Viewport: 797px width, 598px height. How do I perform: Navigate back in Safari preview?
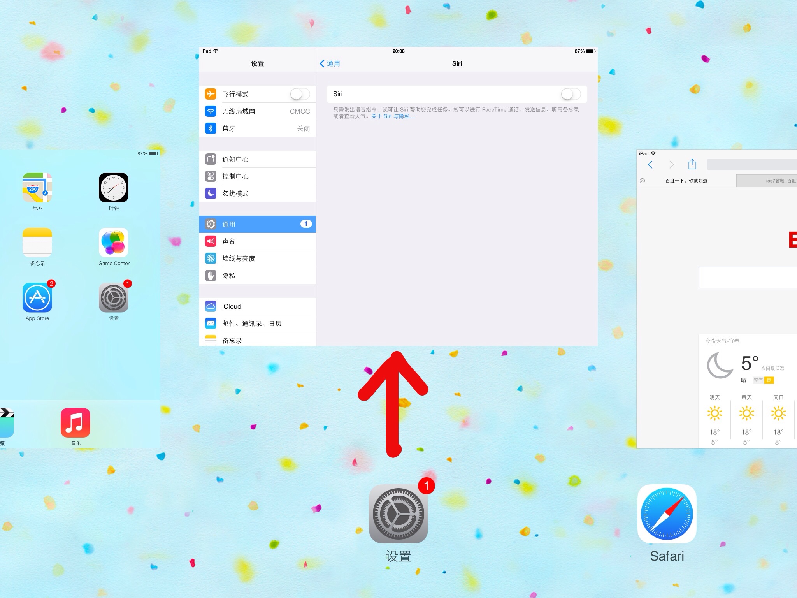(x=650, y=164)
